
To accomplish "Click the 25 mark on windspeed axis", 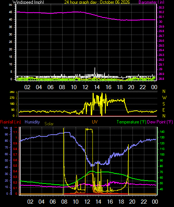I will tap(10, 42).
